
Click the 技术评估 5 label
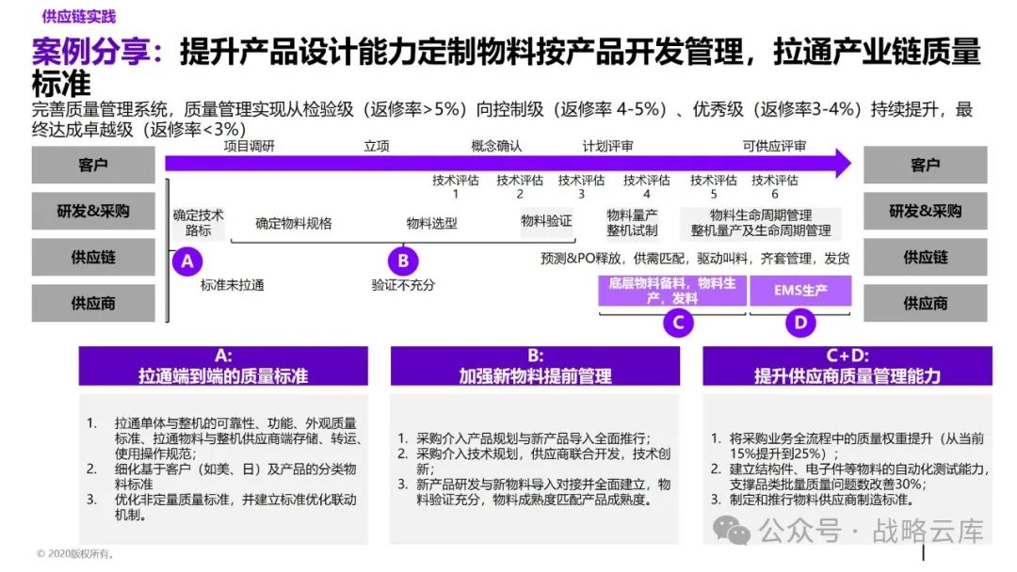click(x=714, y=186)
